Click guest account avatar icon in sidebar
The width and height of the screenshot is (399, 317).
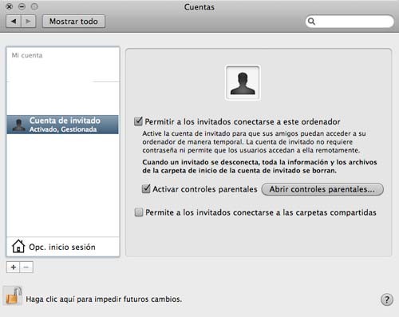pos(18,125)
